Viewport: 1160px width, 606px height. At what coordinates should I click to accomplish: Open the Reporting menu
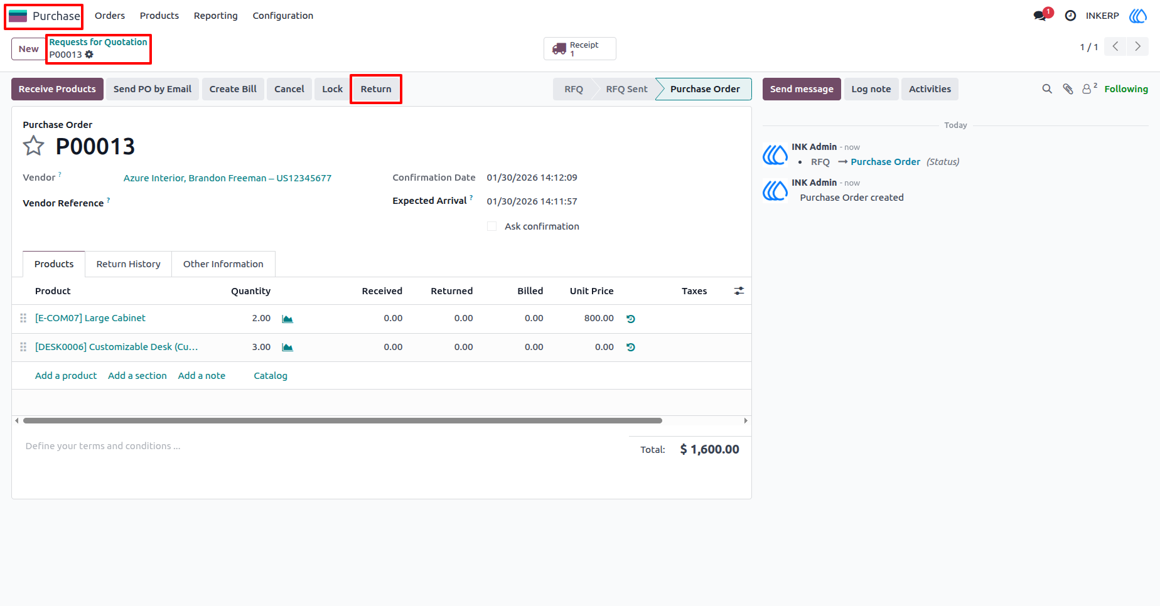tap(216, 16)
